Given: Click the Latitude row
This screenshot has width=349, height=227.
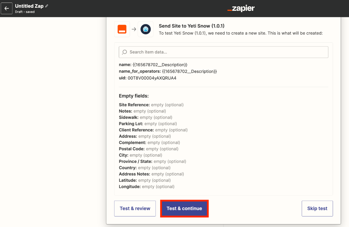Looking at the screenshot, I should click(145, 180).
